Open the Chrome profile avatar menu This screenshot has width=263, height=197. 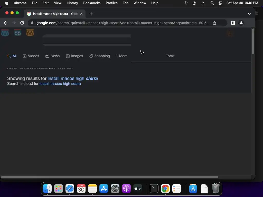(x=241, y=23)
